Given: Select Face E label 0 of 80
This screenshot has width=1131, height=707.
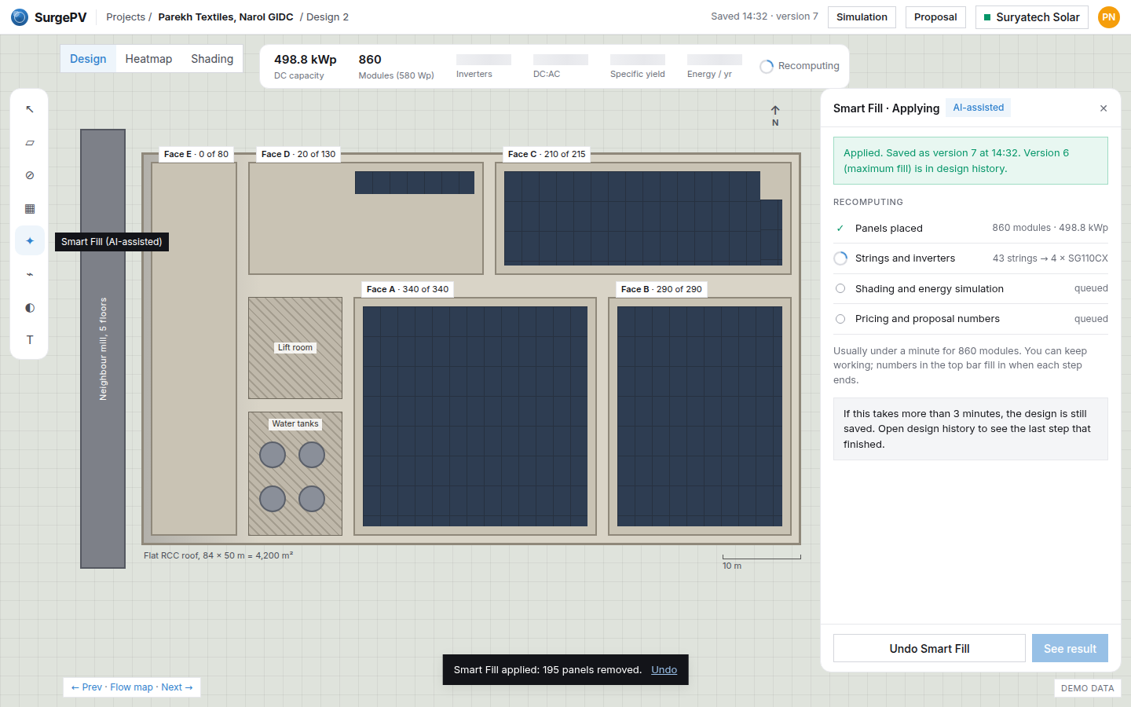Looking at the screenshot, I should [x=196, y=154].
